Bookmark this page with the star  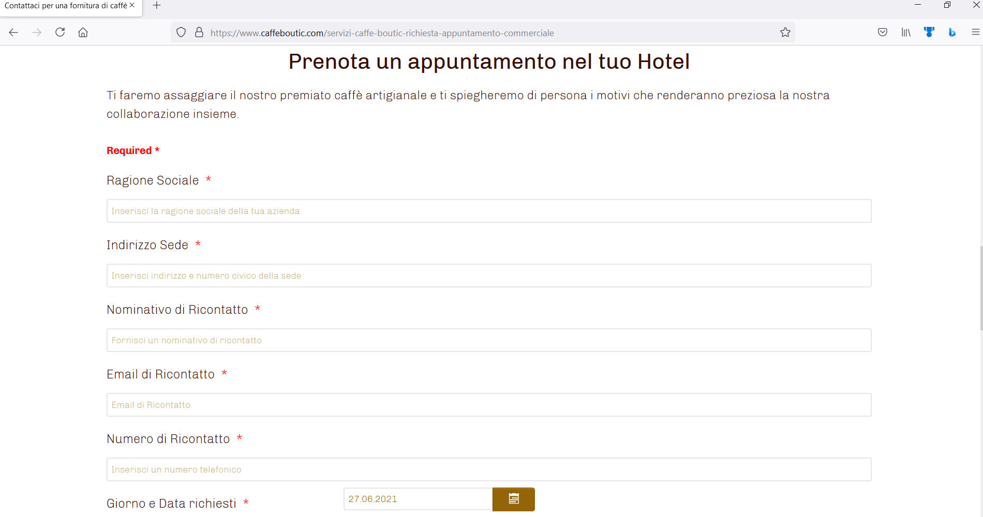pyautogui.click(x=785, y=33)
